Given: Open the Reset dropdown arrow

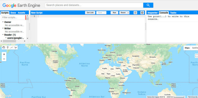Looking at the screenshot, I should click(128, 13).
